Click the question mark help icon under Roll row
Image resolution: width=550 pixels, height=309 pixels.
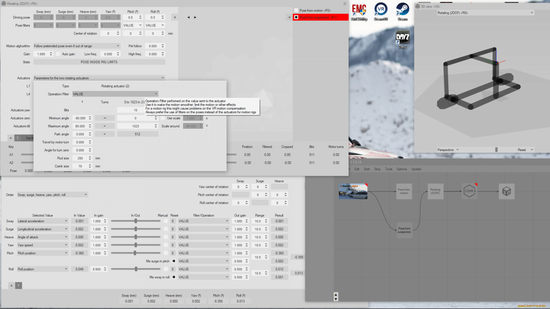19,285
